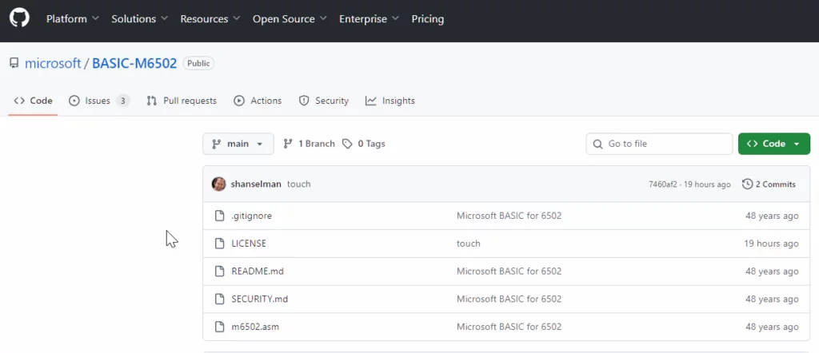Image resolution: width=819 pixels, height=353 pixels.
Task: Open the 2 Commits history
Action: (x=769, y=184)
